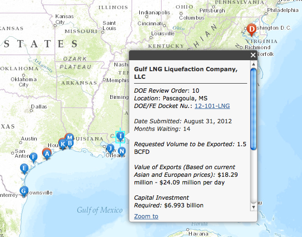Select map marker E in south Texas
The width and height of the screenshot is (302, 237).
point(24,169)
